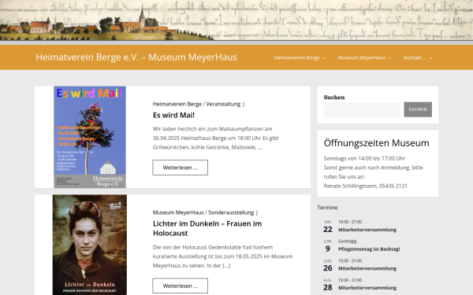Open Museum MeyerHaus navigation menu
This screenshot has height=295, width=473.
(x=362, y=57)
